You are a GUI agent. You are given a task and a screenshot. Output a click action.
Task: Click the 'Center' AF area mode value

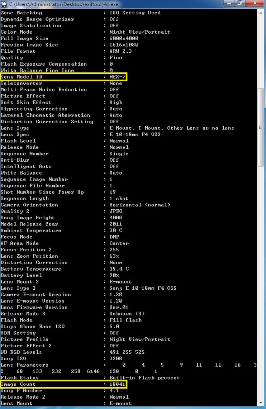click(x=119, y=243)
